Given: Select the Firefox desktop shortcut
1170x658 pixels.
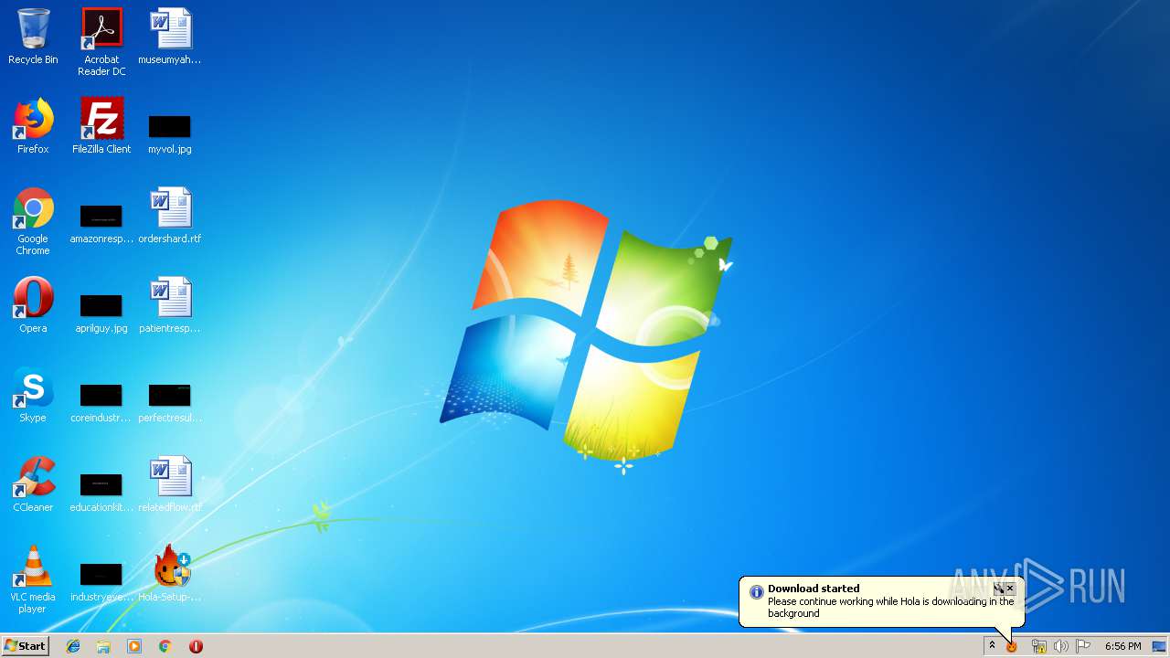Looking at the screenshot, I should click(33, 126).
